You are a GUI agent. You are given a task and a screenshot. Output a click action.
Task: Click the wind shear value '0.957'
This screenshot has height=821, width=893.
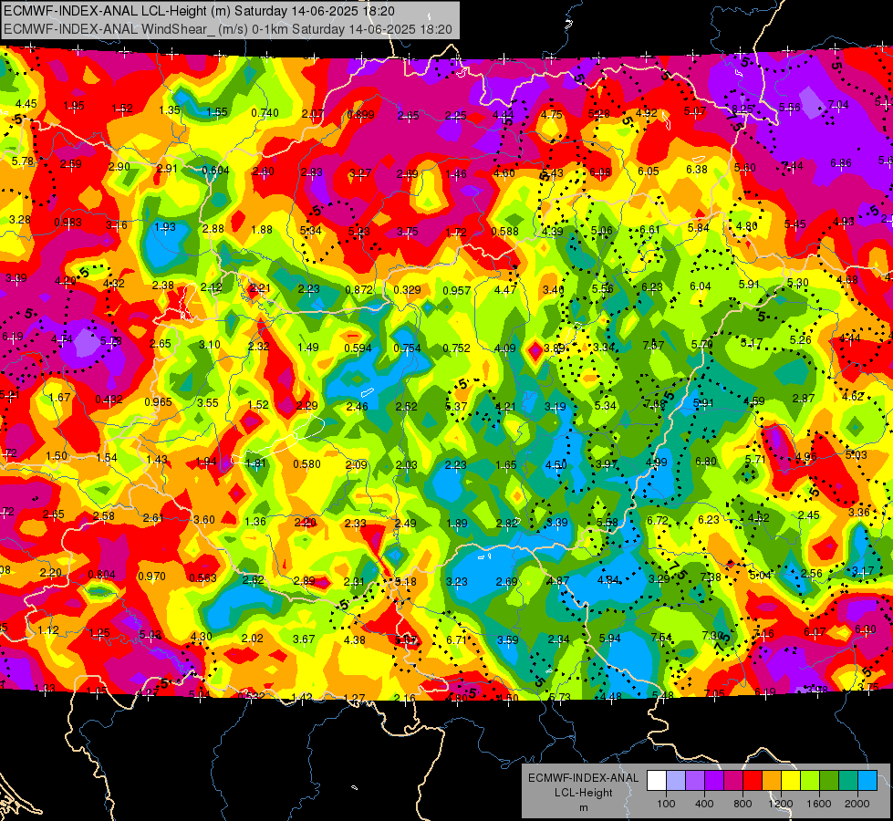456,291
